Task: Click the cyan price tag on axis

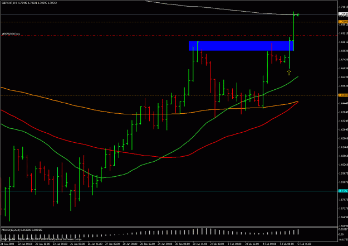Action: [x=343, y=191]
